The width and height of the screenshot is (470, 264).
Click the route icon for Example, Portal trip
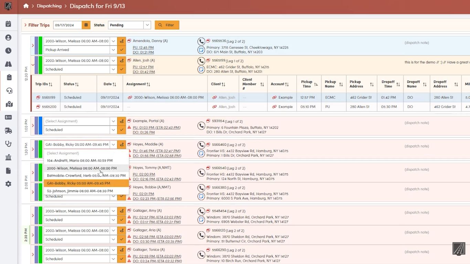point(121,121)
